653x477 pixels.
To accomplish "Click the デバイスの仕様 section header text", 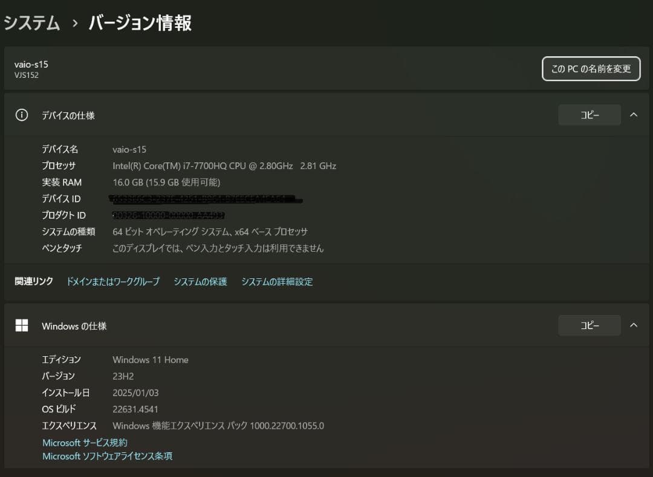I will point(68,115).
